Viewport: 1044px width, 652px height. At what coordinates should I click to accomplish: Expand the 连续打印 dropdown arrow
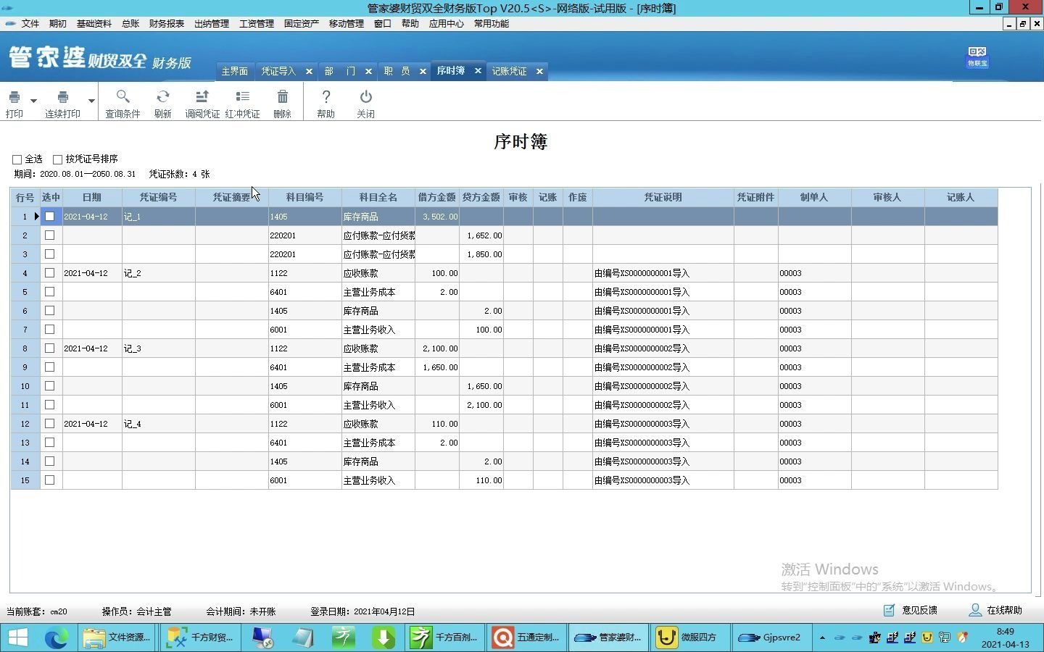click(x=91, y=101)
